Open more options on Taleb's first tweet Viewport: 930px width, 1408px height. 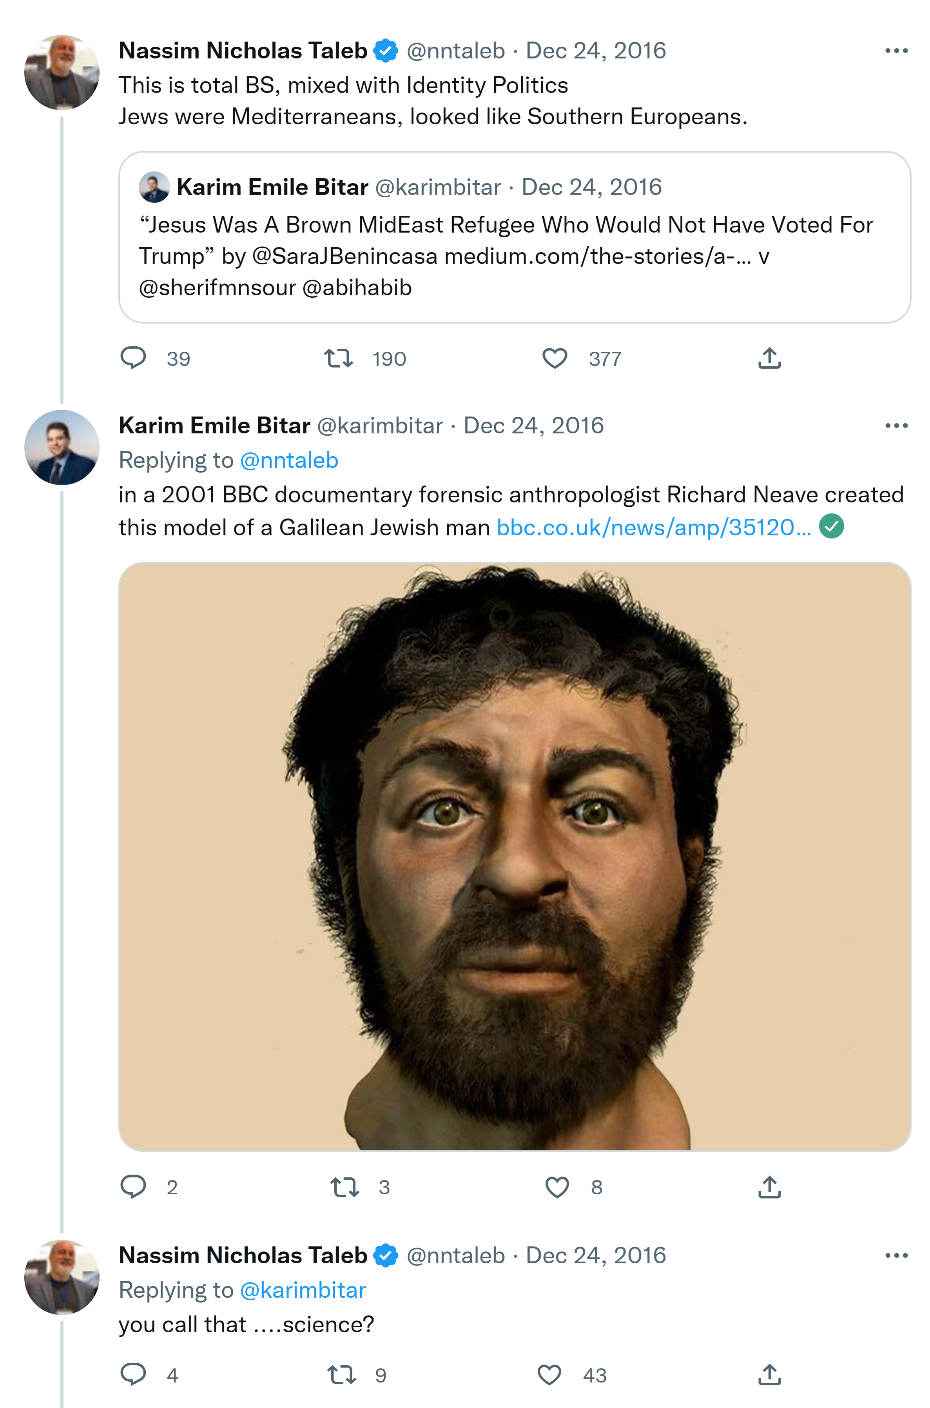[896, 51]
